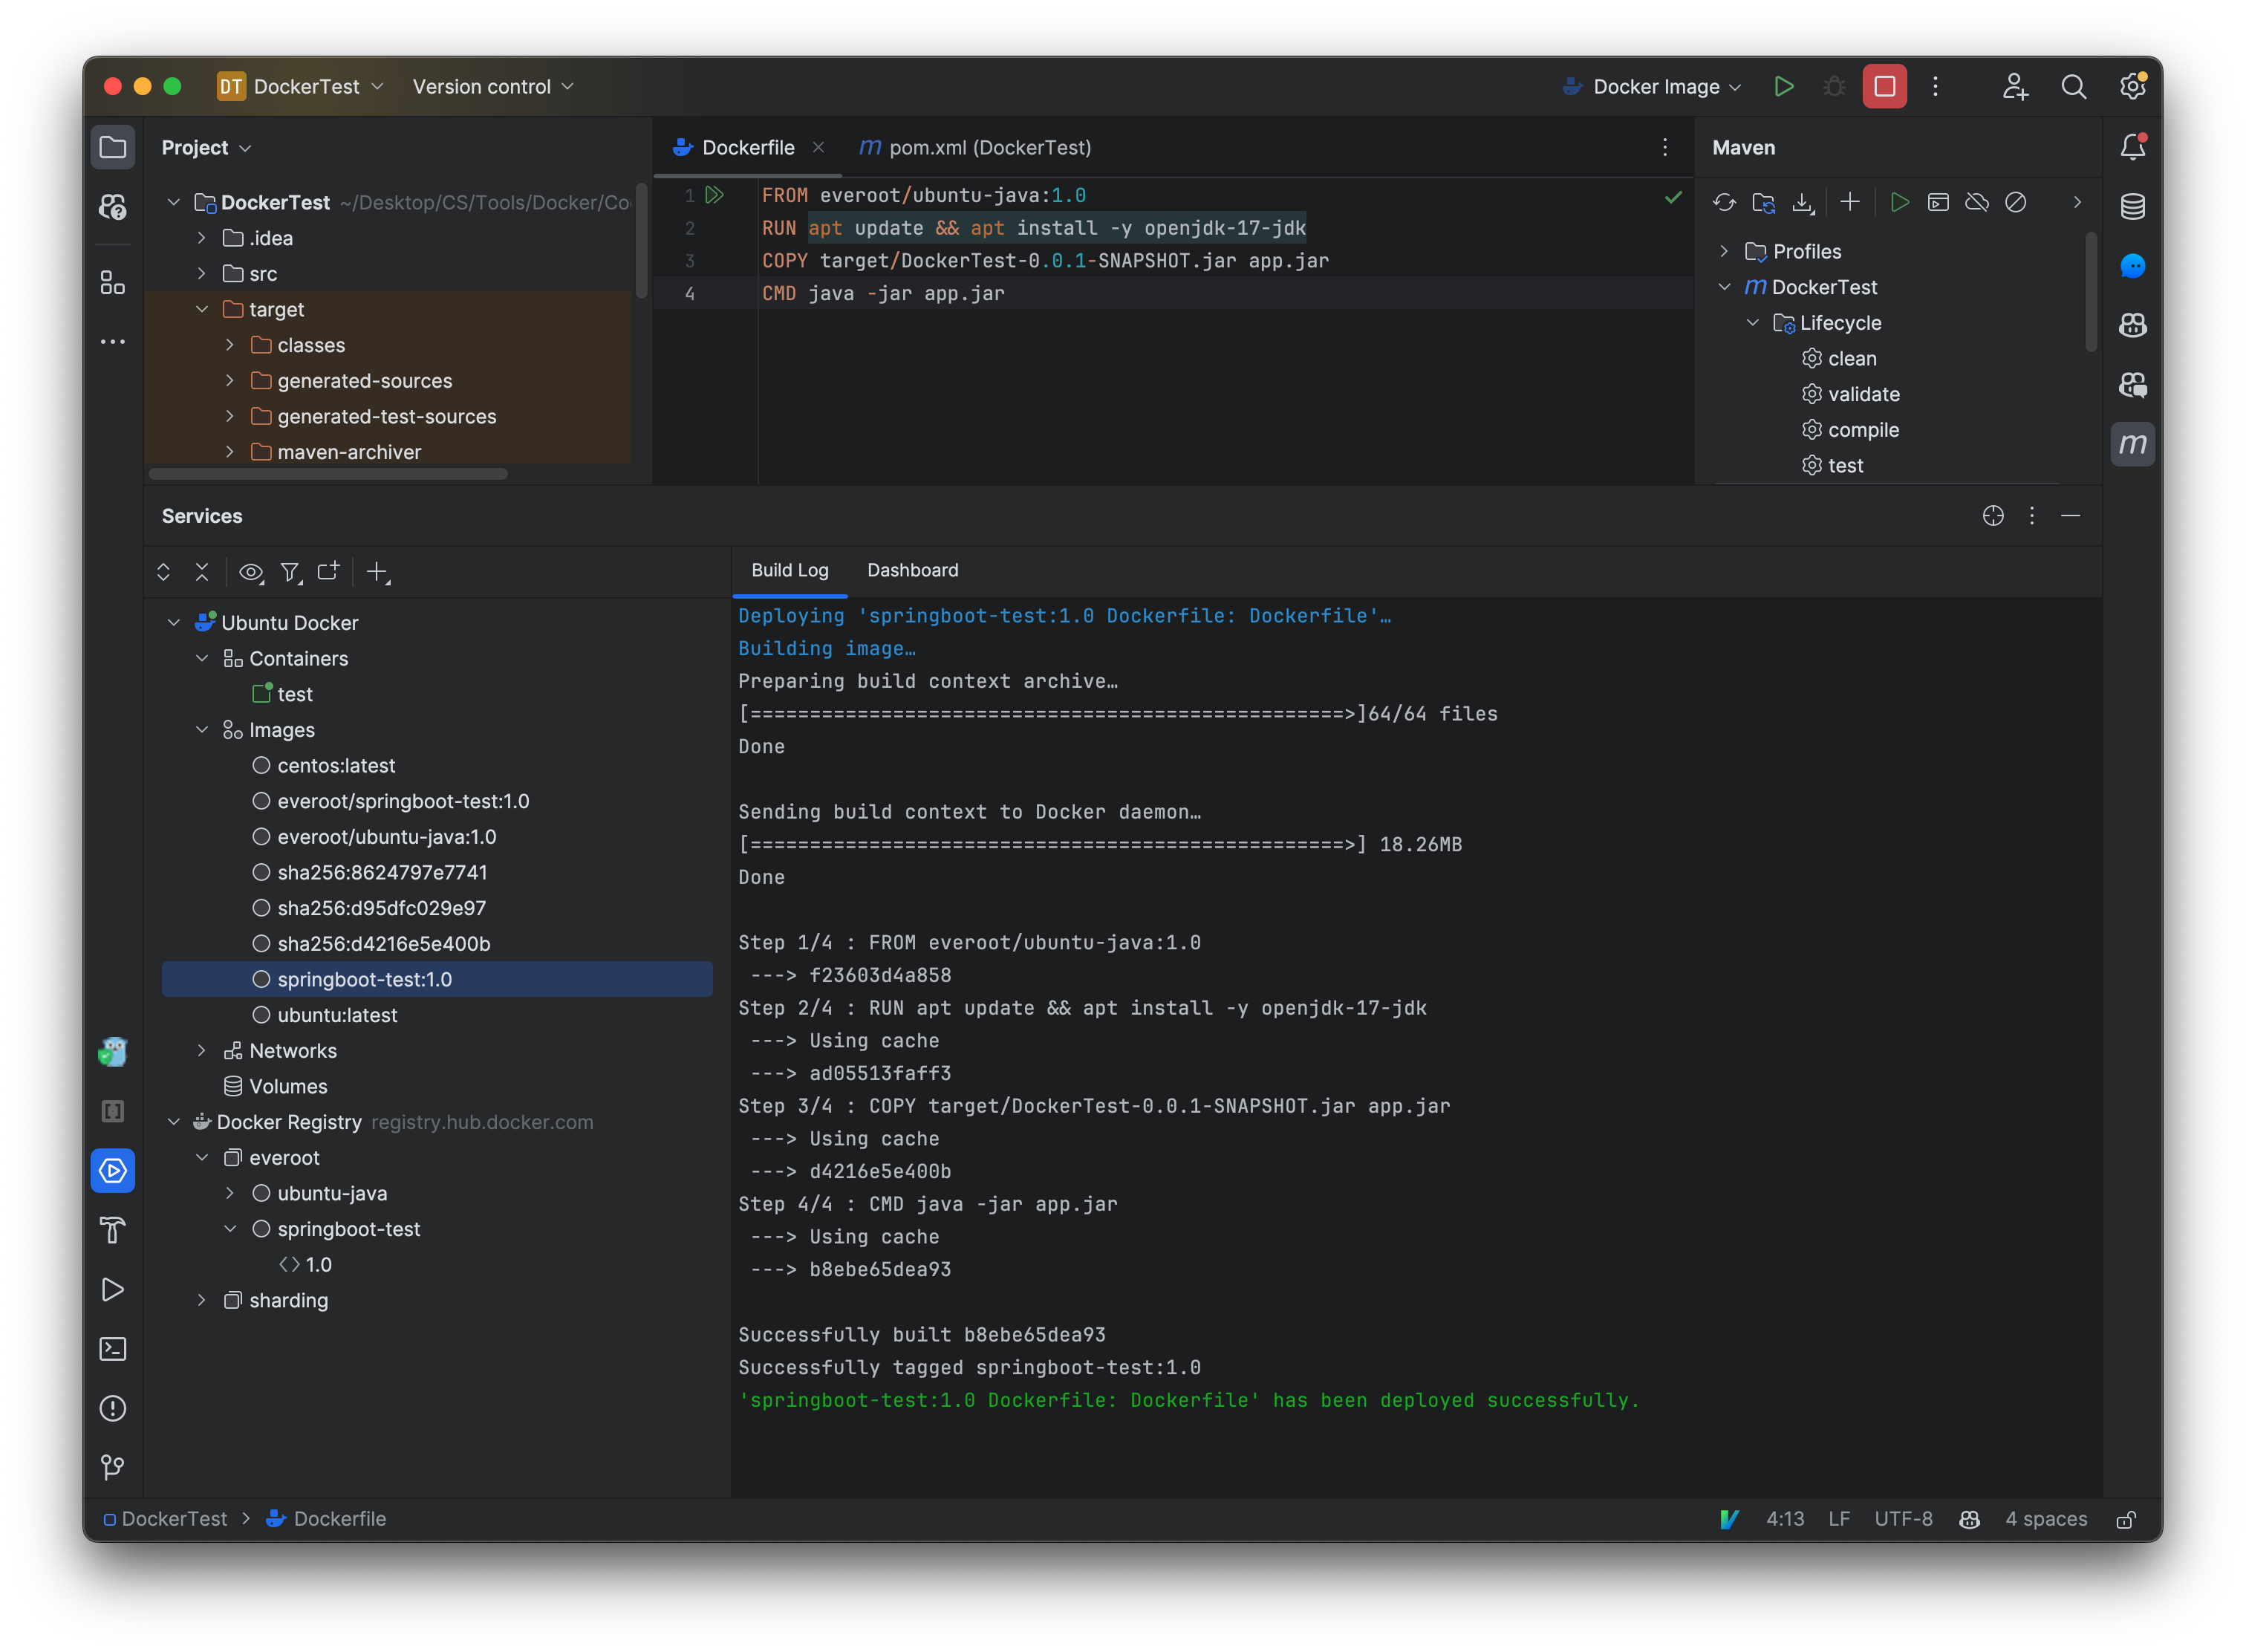Click the UTF-8 encoding indicator
Viewport: 2246px width, 1652px height.
[x=1903, y=1519]
